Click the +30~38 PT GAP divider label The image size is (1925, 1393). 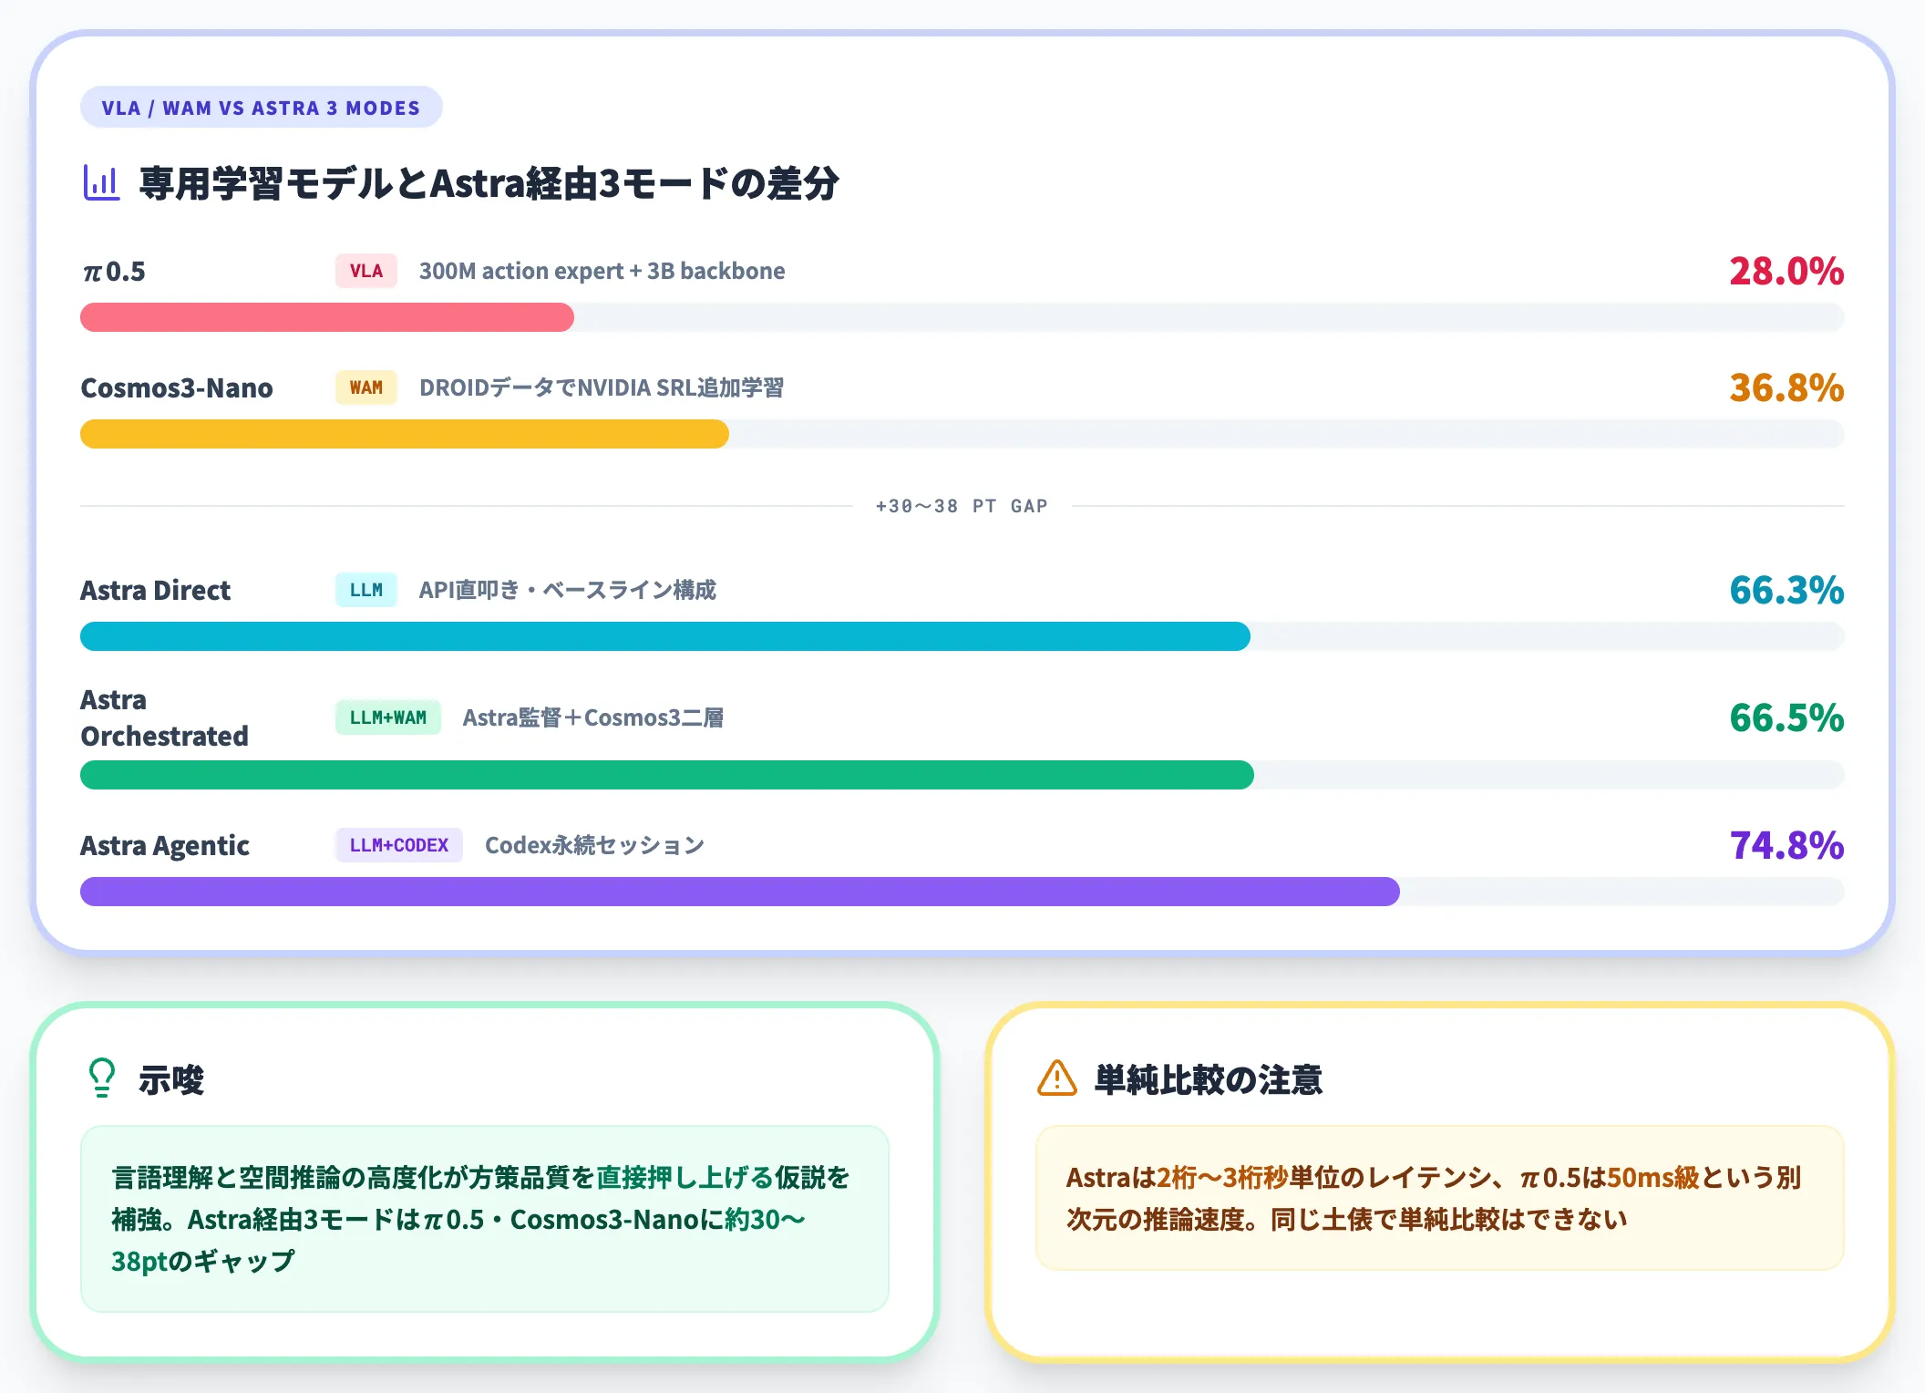click(962, 506)
